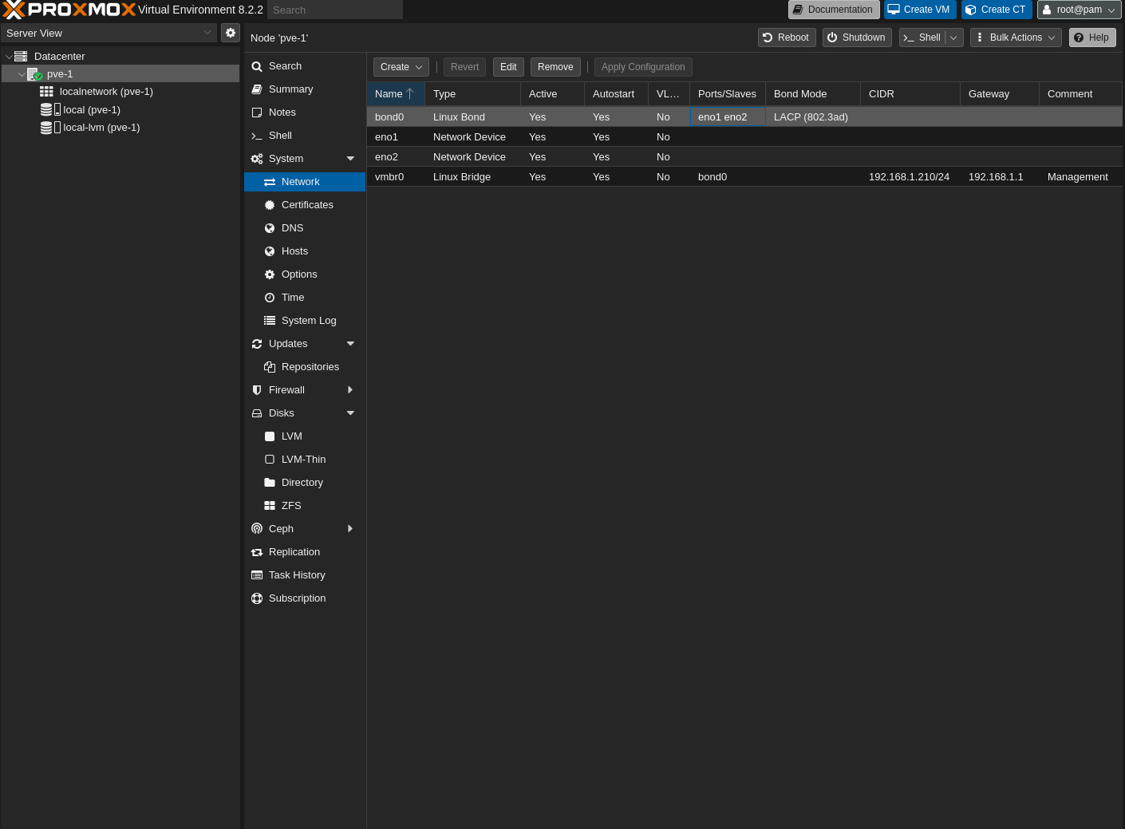
Task: Click the gear icon beside Server View
Action: 231,33
